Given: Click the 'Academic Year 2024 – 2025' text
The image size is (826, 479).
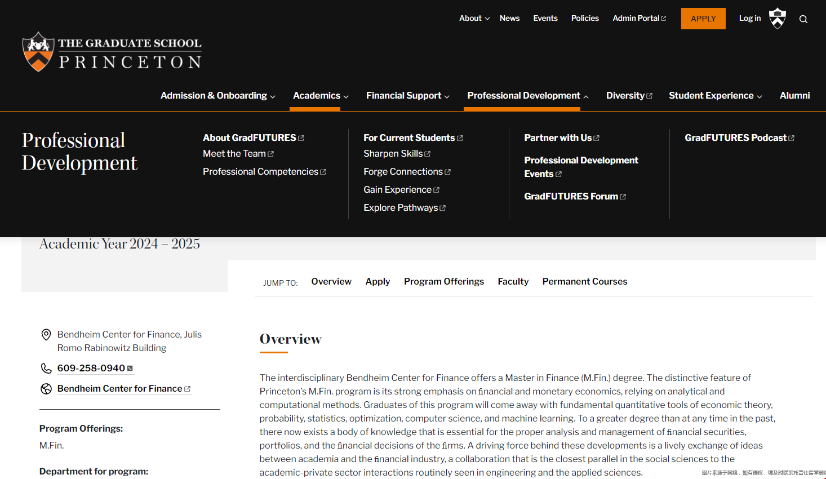Looking at the screenshot, I should (x=119, y=244).
